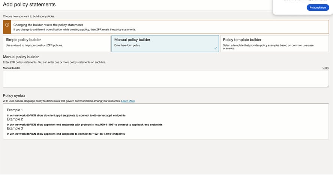Viewport: 333px width, 175px height.
Task: Click the Example 2 tcp protocol policy statement
Action: click(x=84, y=124)
